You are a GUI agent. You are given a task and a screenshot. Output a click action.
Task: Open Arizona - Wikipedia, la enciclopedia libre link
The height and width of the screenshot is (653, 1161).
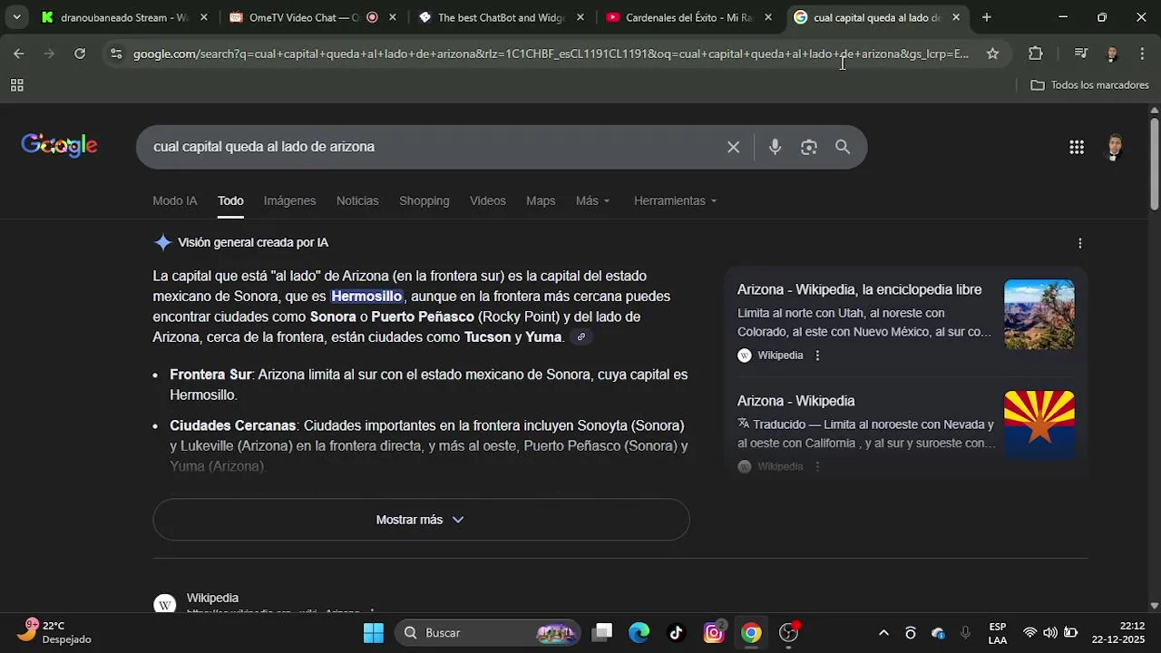859,290
